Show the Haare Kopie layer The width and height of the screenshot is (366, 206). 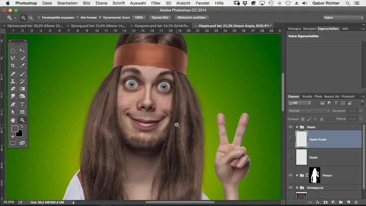coord(291,139)
